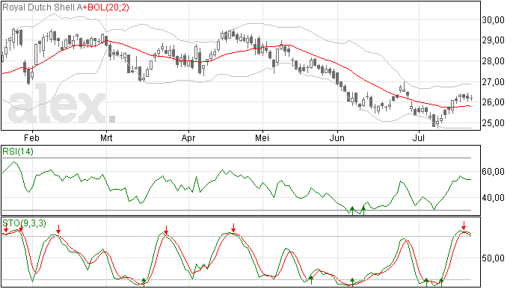
Task: Click the 'RSI(14)' panel label
Action: point(18,152)
